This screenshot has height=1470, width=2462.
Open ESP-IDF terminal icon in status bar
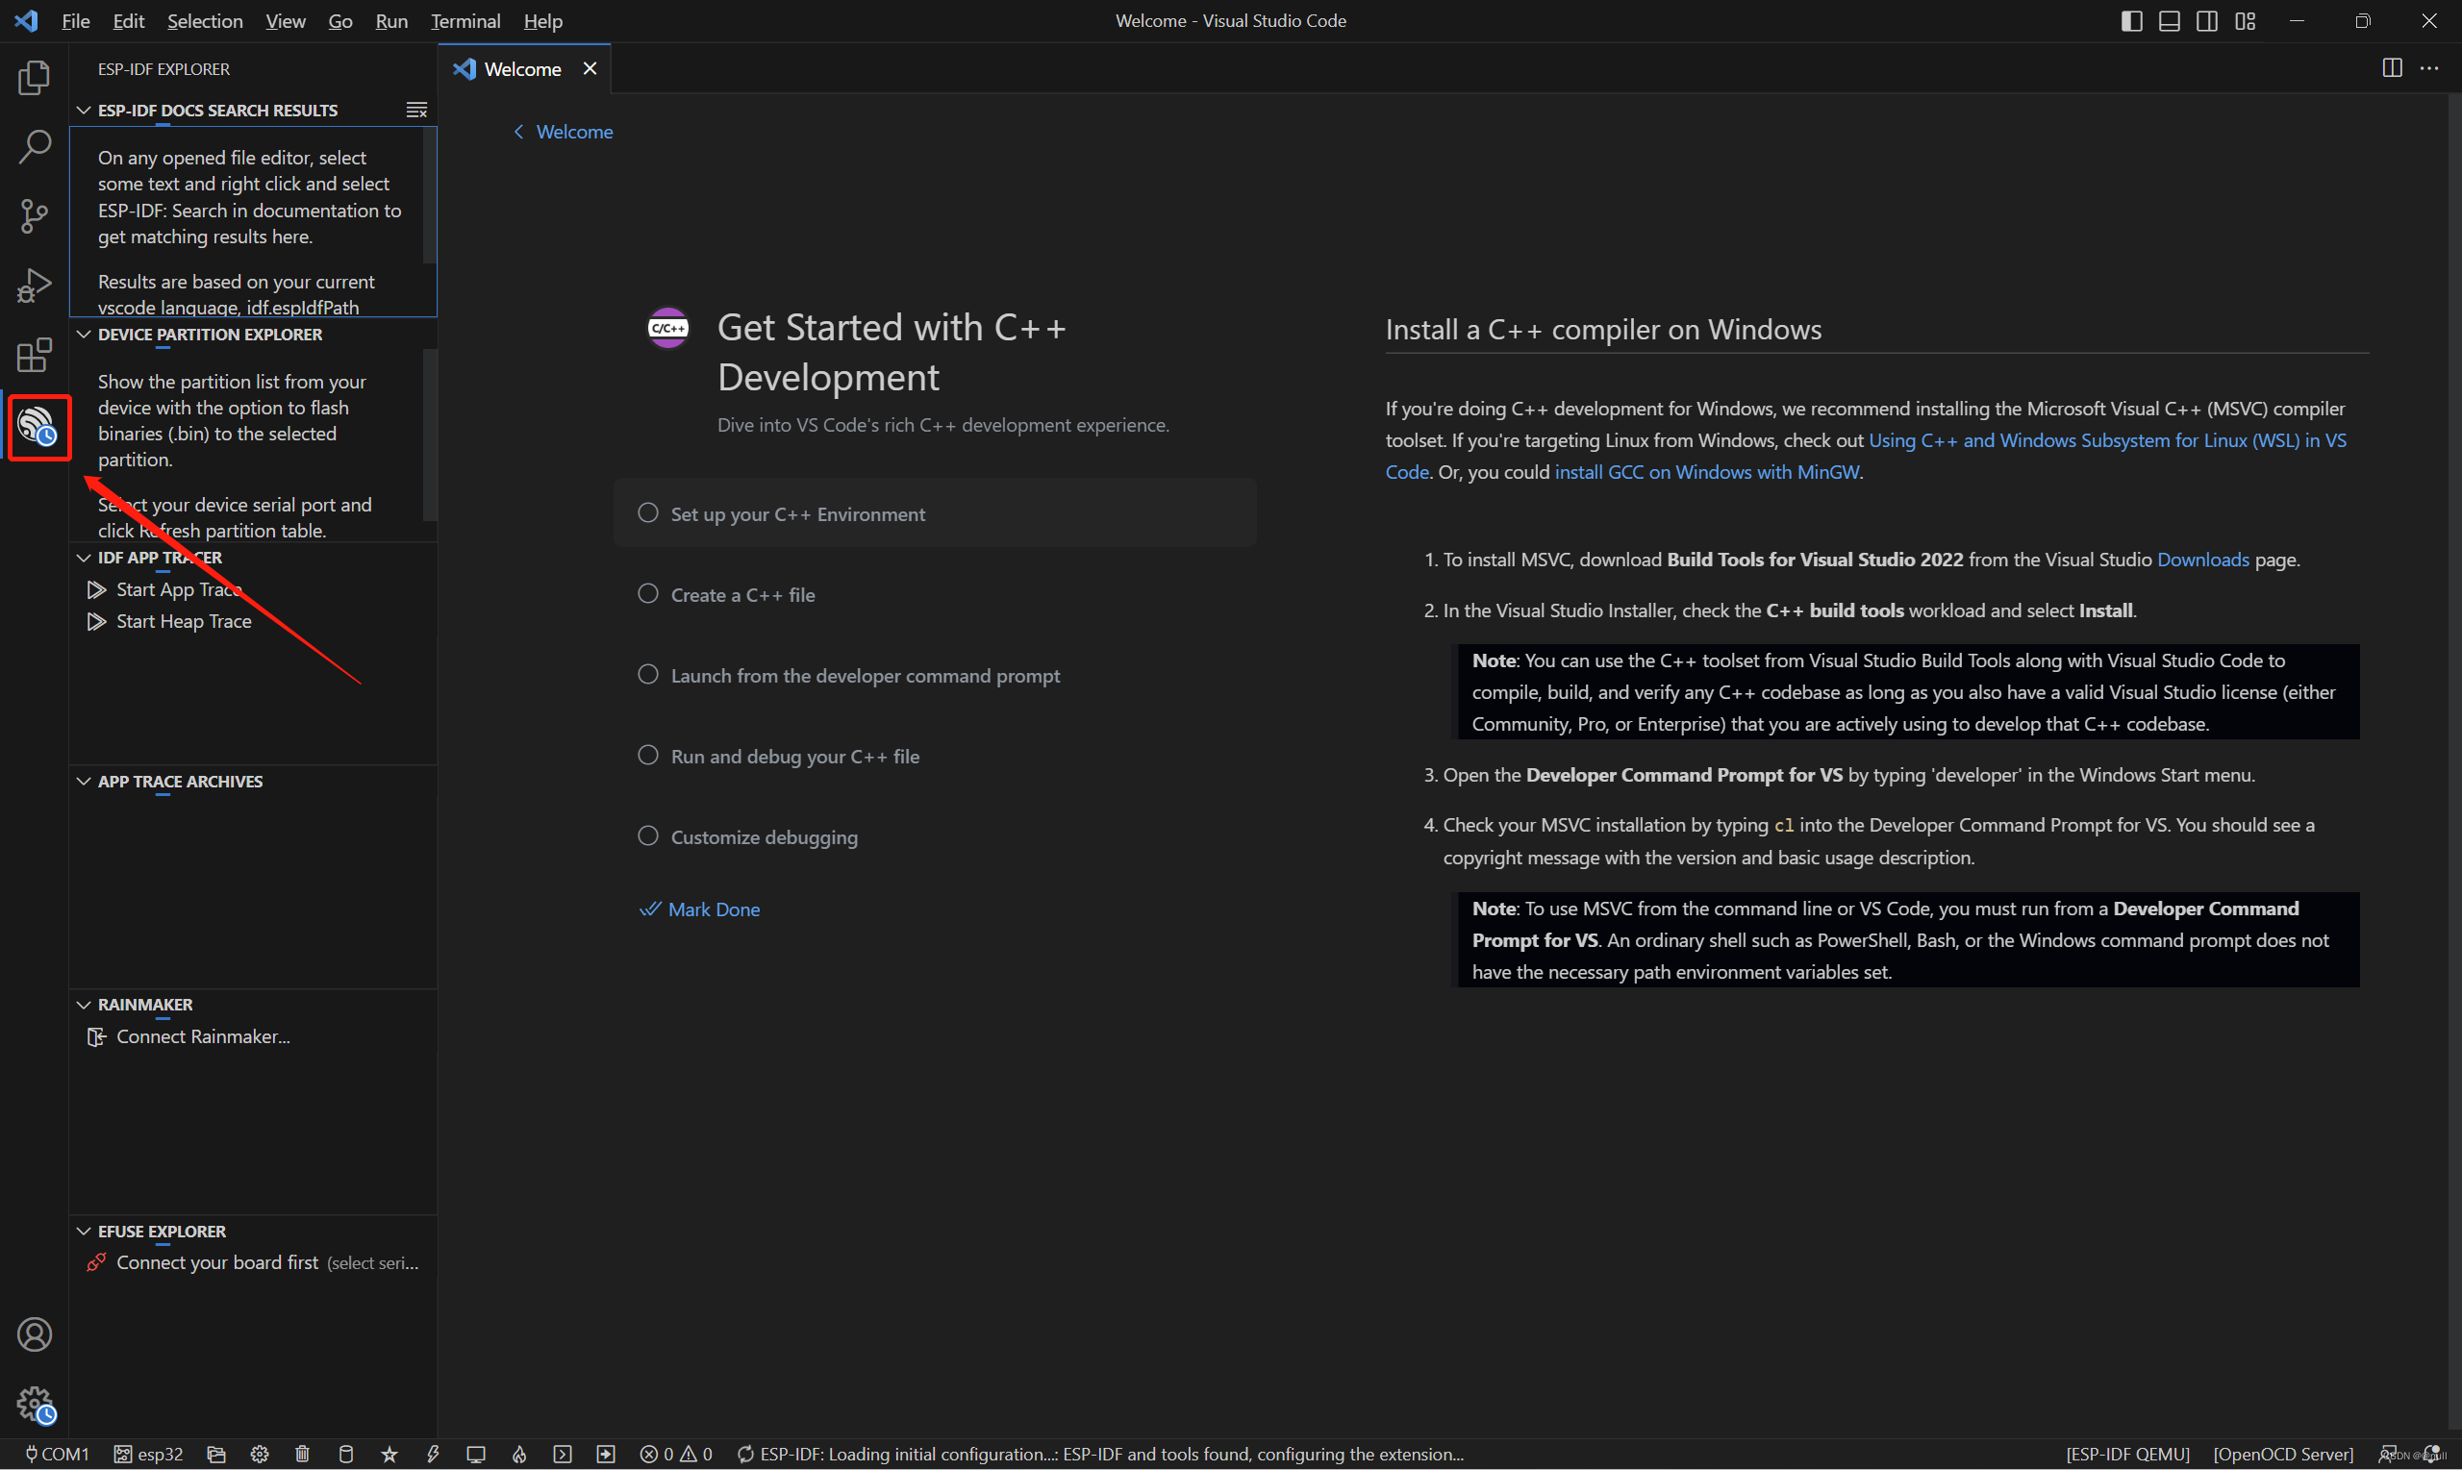click(x=562, y=1455)
